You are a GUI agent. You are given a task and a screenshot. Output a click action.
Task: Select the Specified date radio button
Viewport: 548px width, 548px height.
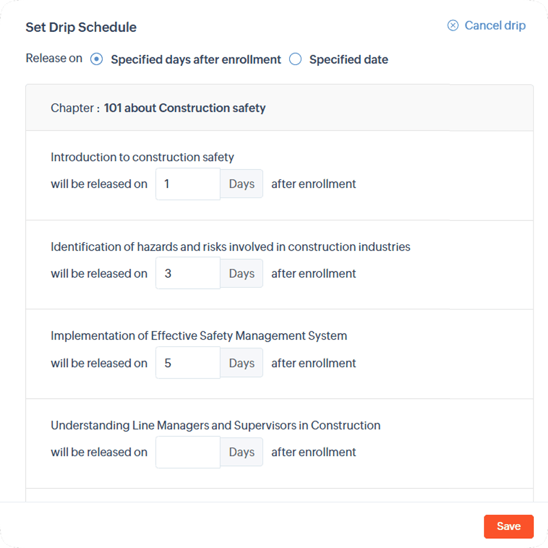coord(295,59)
